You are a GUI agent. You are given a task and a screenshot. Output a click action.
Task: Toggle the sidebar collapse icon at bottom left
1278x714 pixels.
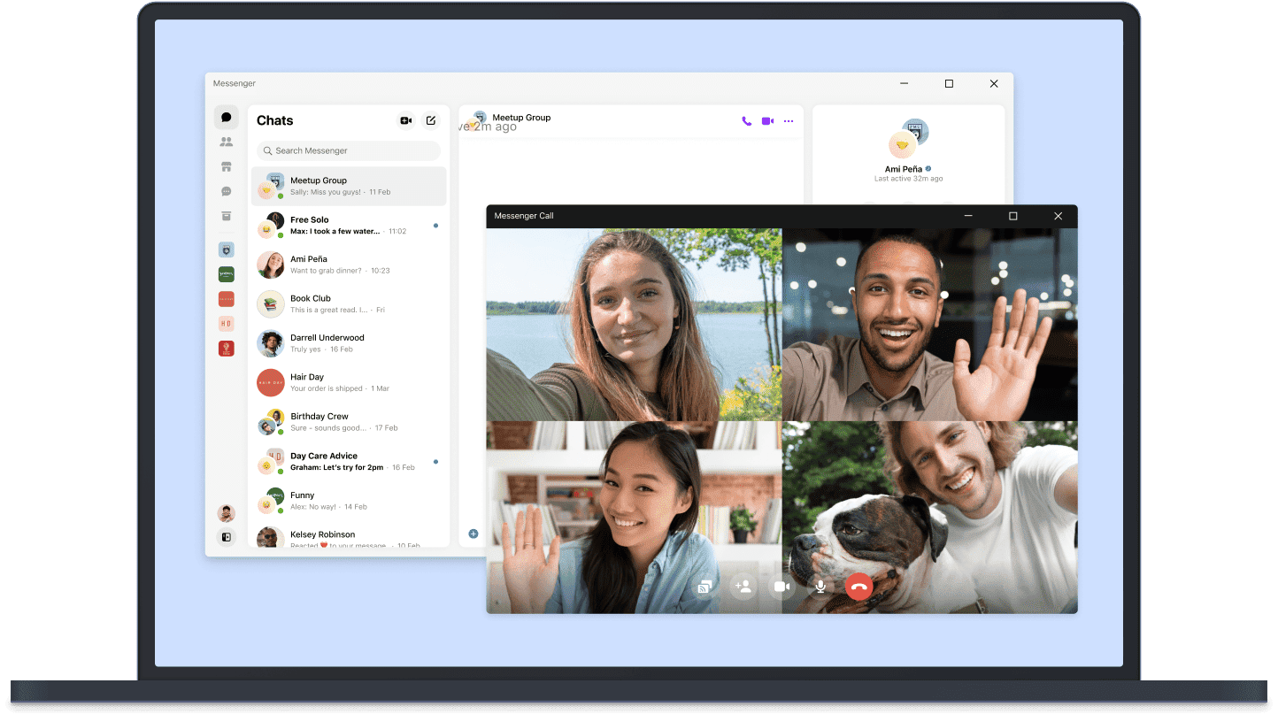click(x=226, y=537)
